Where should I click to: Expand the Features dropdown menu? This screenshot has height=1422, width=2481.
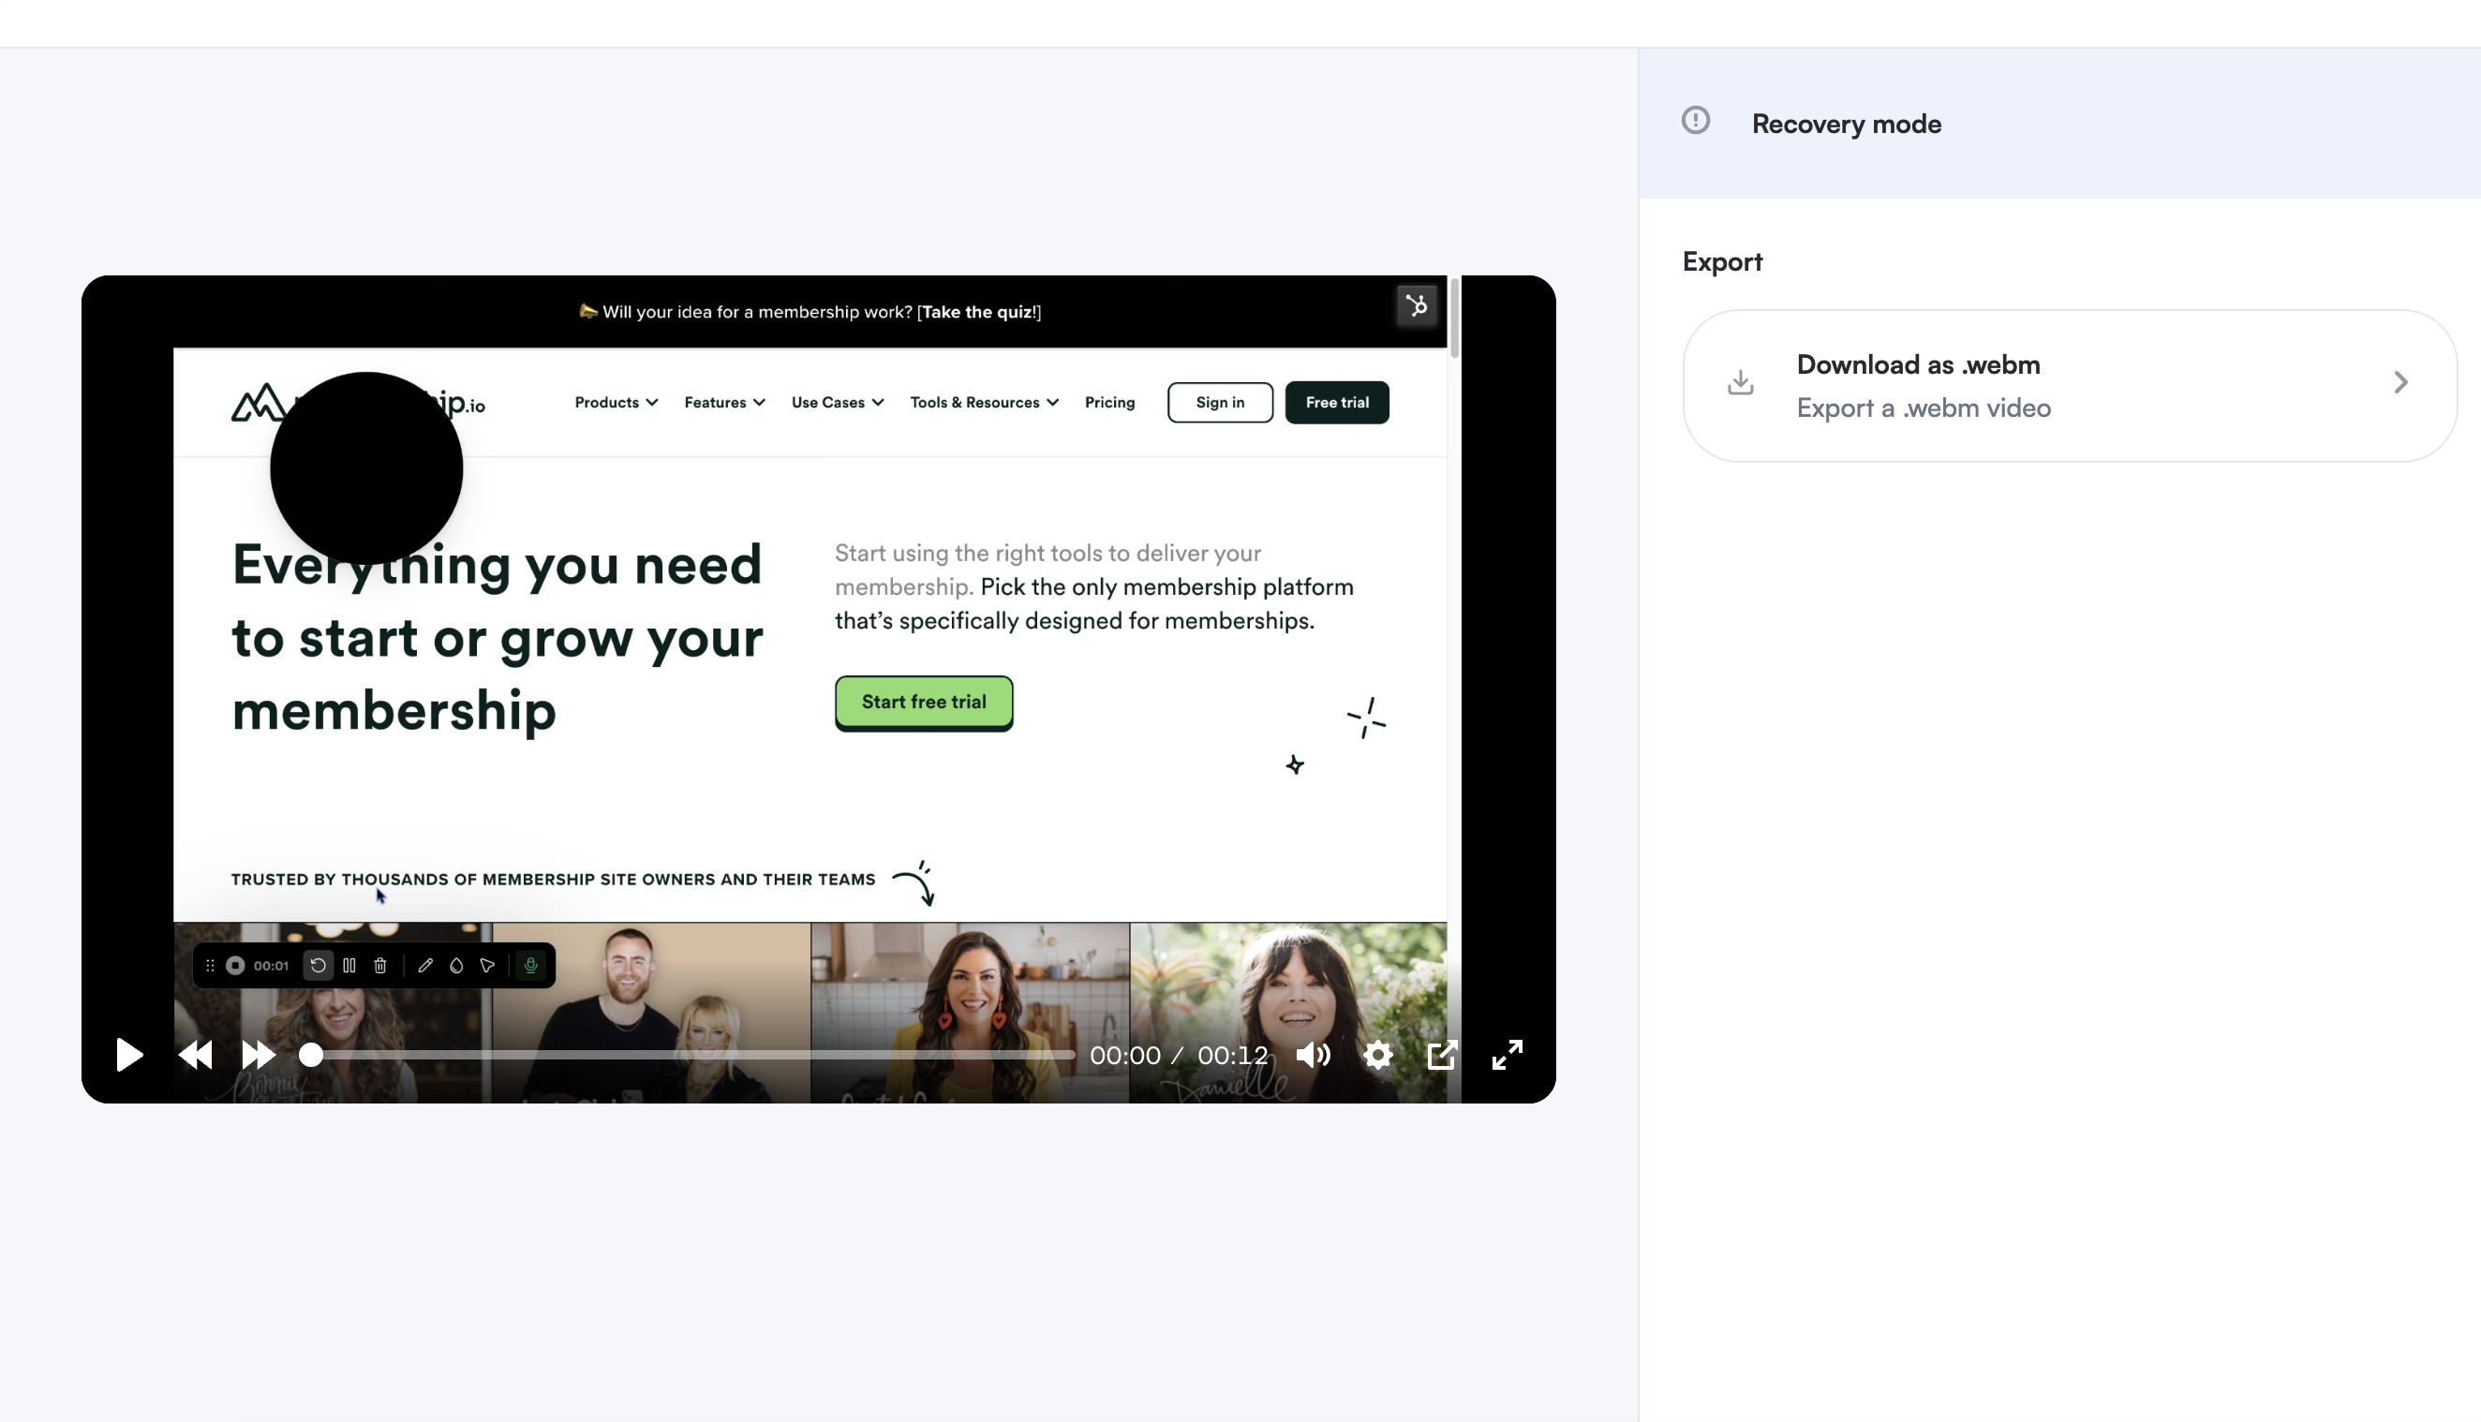[x=725, y=403]
